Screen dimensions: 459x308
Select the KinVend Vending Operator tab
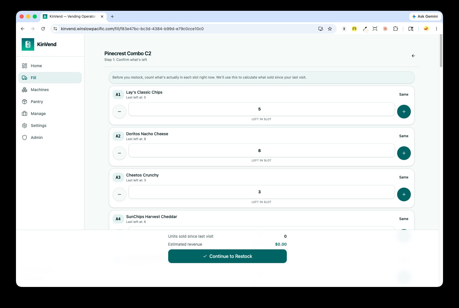point(74,17)
